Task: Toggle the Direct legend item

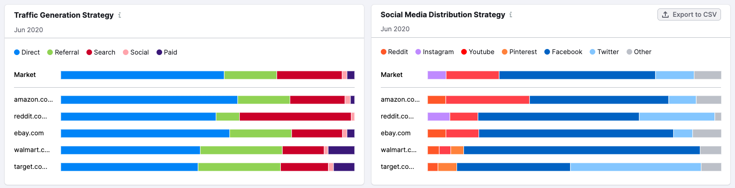Action: [27, 52]
